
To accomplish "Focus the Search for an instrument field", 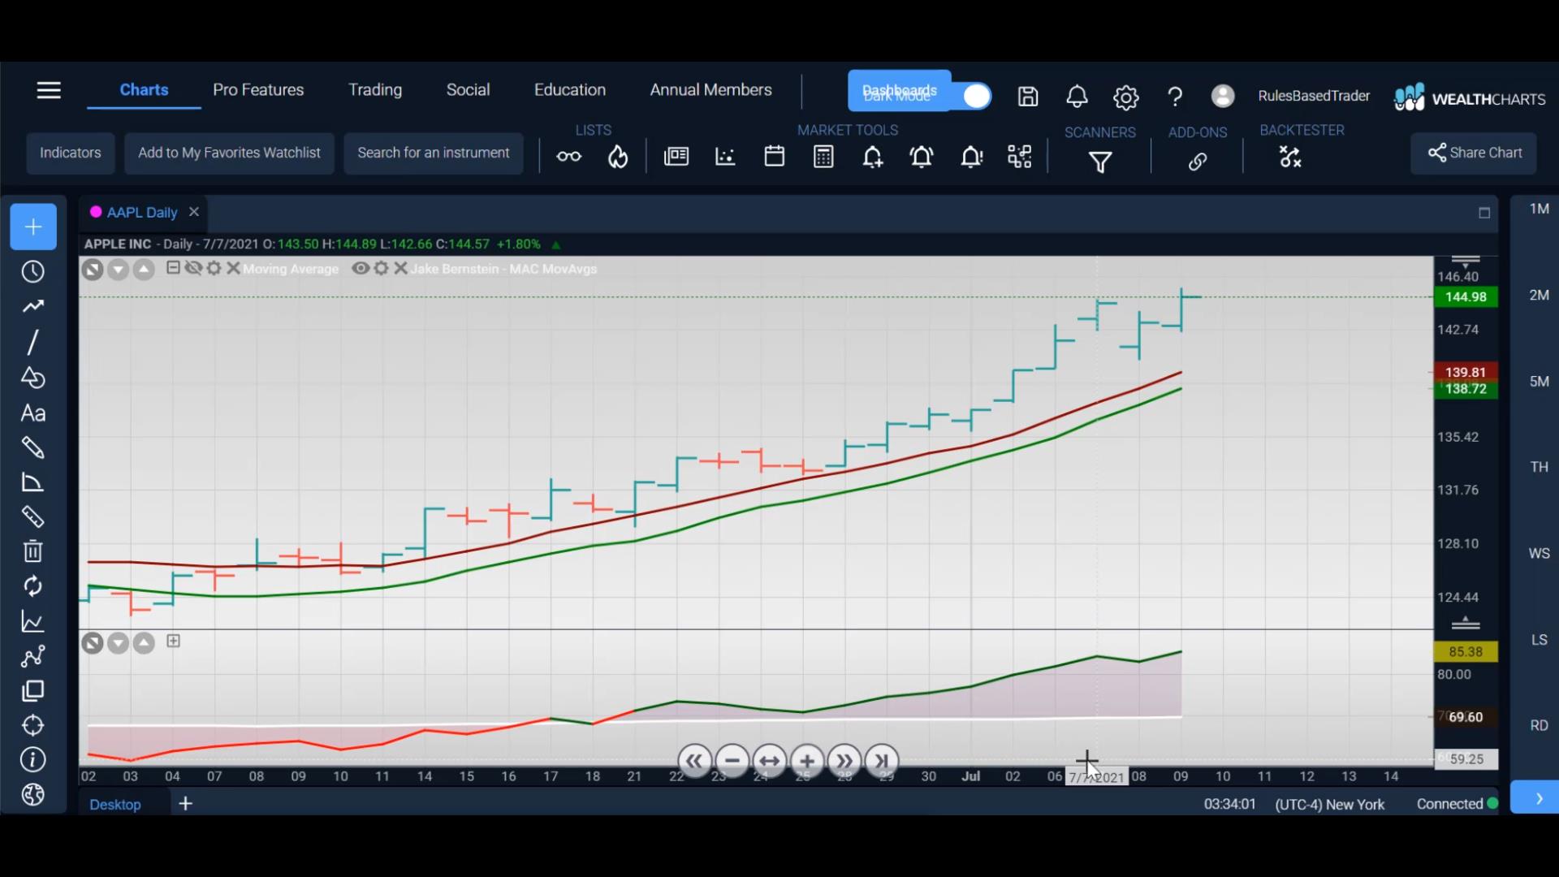I will (x=434, y=153).
